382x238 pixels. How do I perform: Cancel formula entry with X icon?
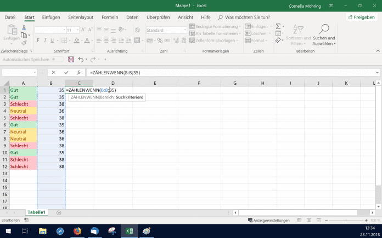[x=53, y=72]
